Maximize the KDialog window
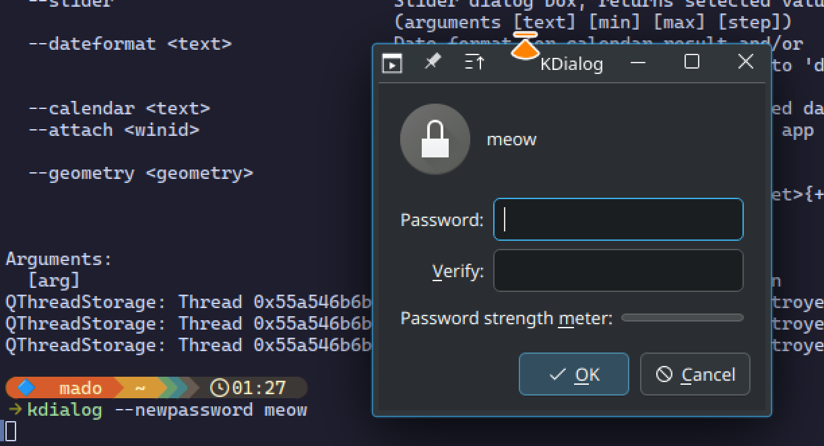Image resolution: width=824 pixels, height=446 pixels. (691, 62)
